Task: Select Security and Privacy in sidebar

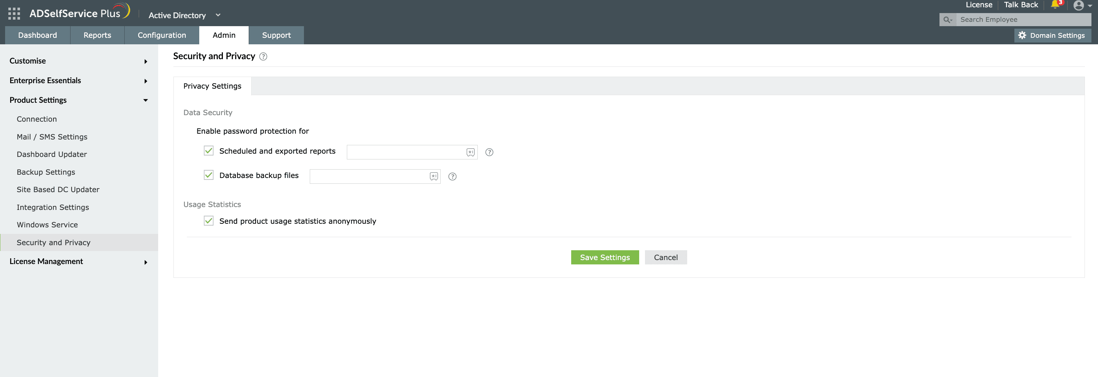Action: (x=79, y=242)
